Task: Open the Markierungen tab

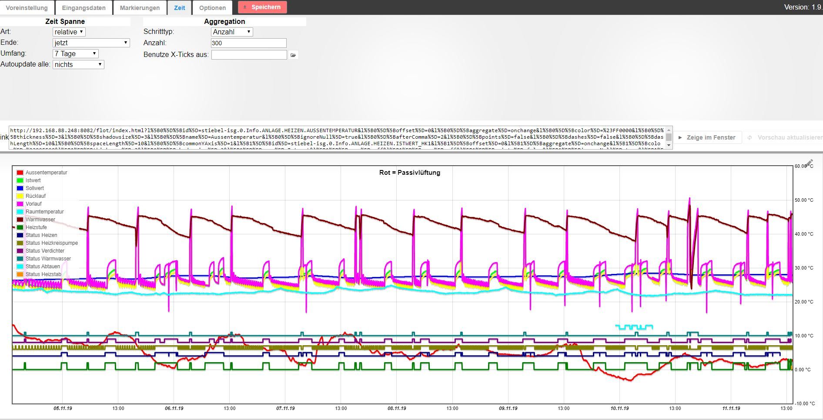Action: click(140, 8)
